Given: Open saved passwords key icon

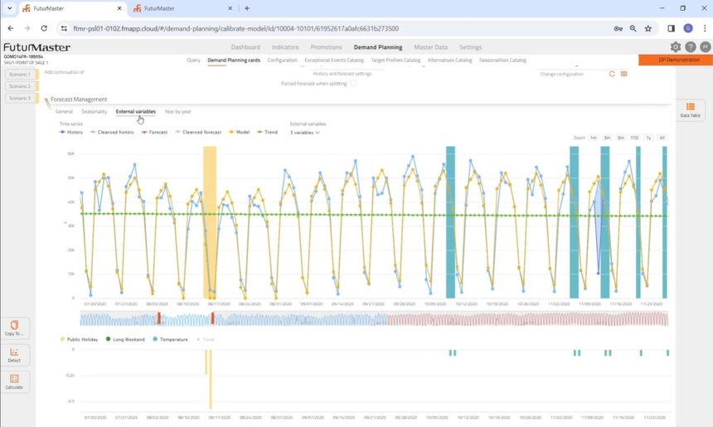Looking at the screenshot, I should click(x=618, y=28).
